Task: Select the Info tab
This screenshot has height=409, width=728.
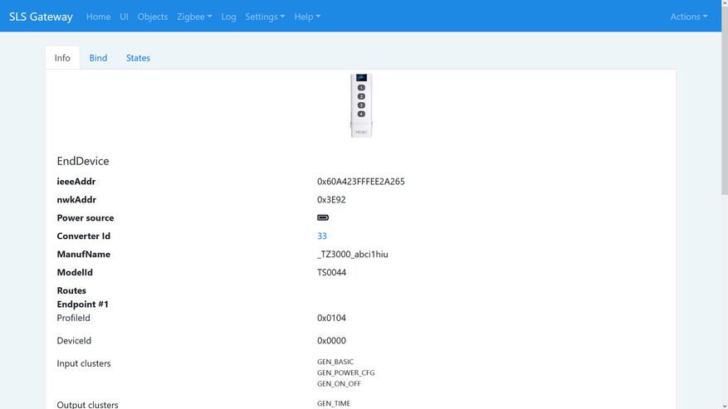Action: point(62,58)
